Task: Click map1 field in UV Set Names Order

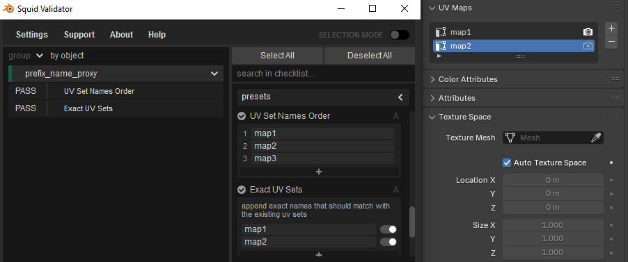Action: 322,133
